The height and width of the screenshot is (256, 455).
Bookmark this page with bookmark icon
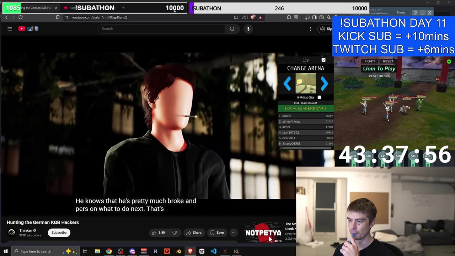(58, 17)
